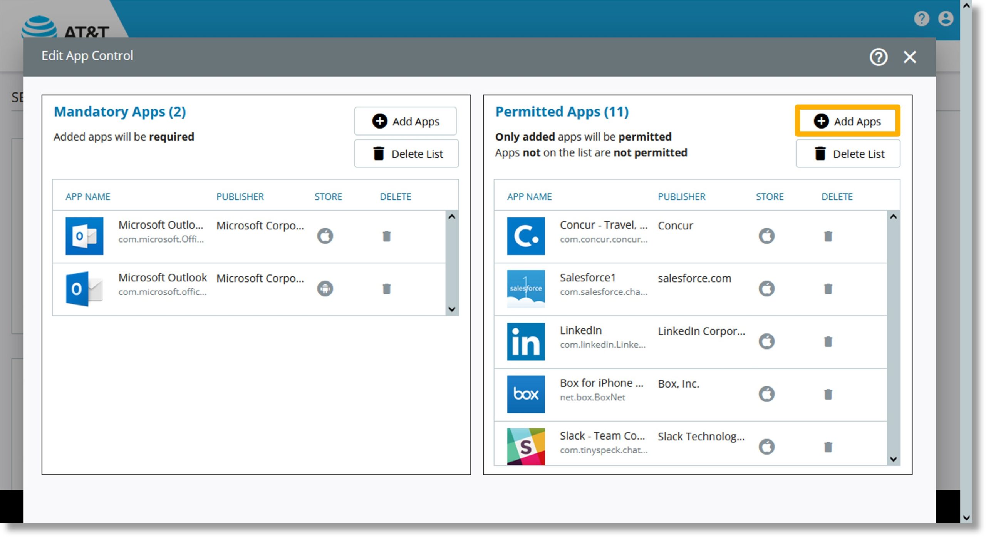Image resolution: width=986 pixels, height=537 pixels.
Task: Select 'Box for iPhone ...' app name
Action: click(601, 383)
